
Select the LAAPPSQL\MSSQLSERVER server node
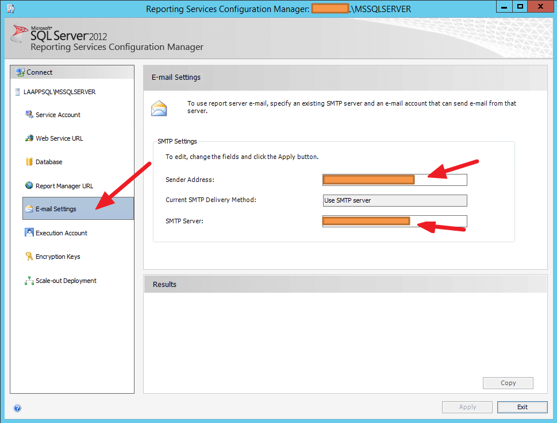(59, 92)
